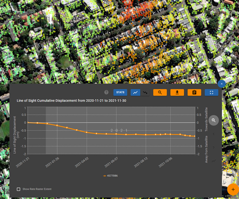Enable Show Rate Raster Extent checkbox
Viewport: 239px width, 199px height.
[x=19, y=189]
